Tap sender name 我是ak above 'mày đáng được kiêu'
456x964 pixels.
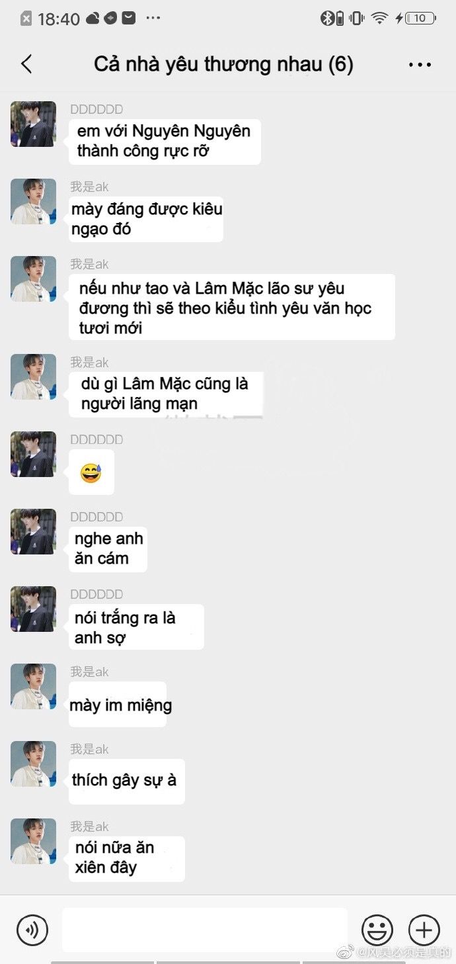pyautogui.click(x=89, y=187)
